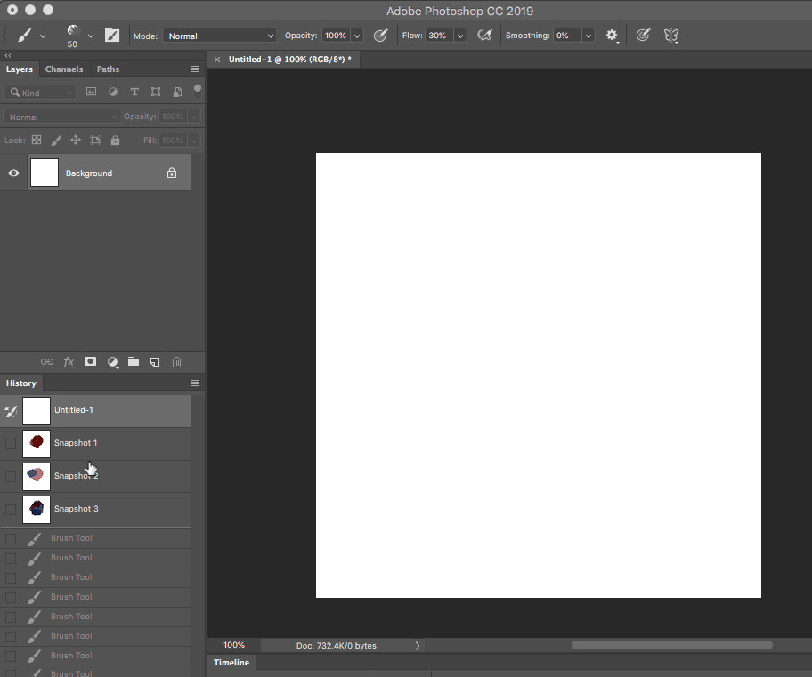Hide the Background layer
Viewport: 812px width, 677px height.
point(13,173)
